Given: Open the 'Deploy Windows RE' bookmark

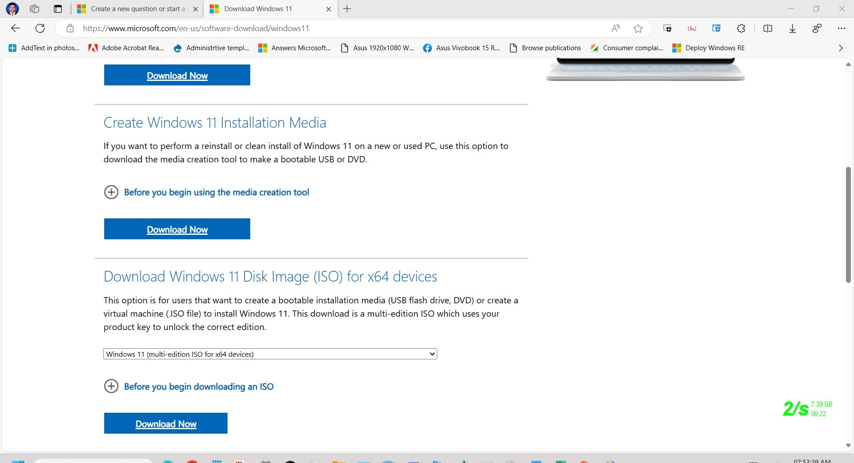Looking at the screenshot, I should pos(708,48).
